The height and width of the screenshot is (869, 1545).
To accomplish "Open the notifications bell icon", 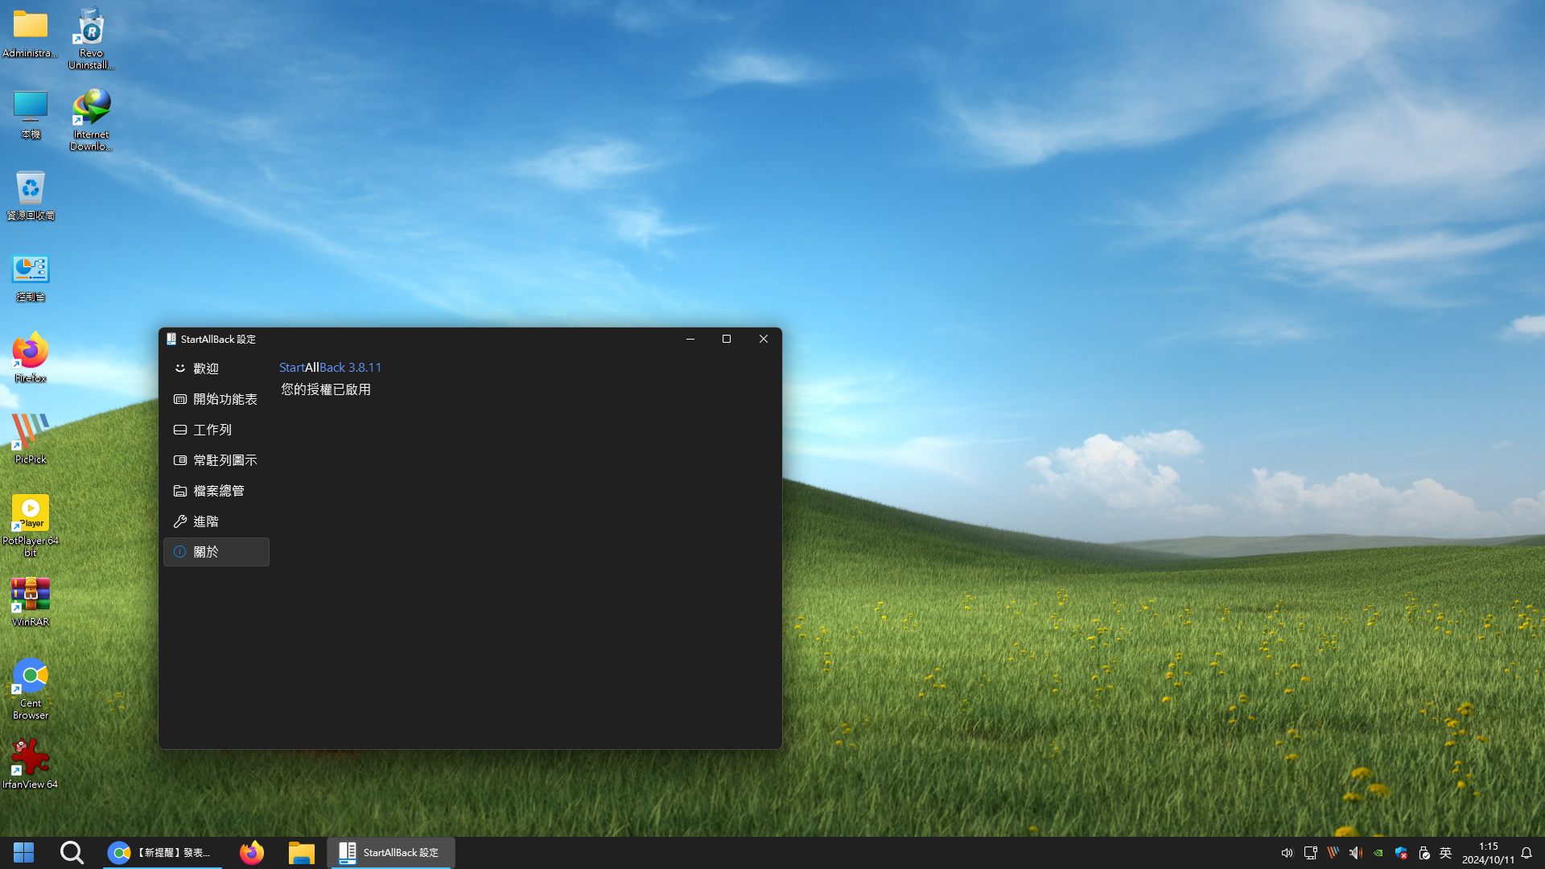I will (x=1526, y=853).
